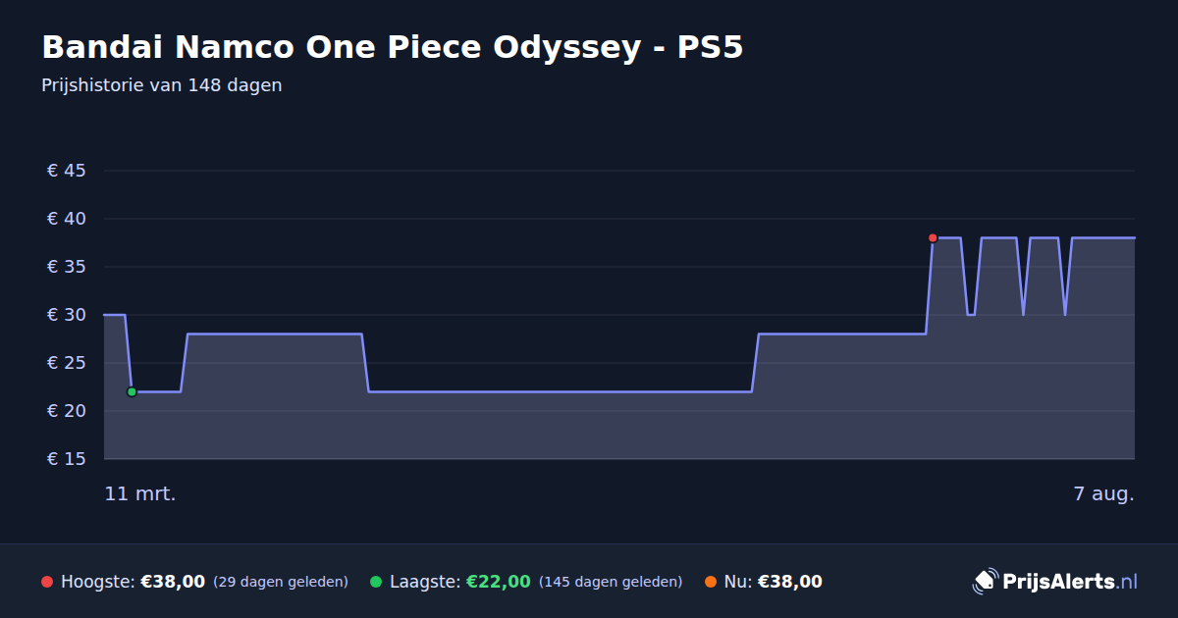Click the 7 aug. end date label
Image resolution: width=1178 pixels, height=618 pixels.
coord(1103,494)
